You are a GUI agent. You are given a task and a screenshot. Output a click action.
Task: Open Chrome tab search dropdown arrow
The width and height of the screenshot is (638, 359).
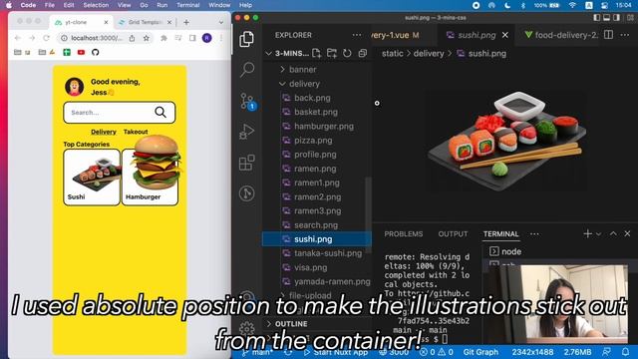coord(221,22)
